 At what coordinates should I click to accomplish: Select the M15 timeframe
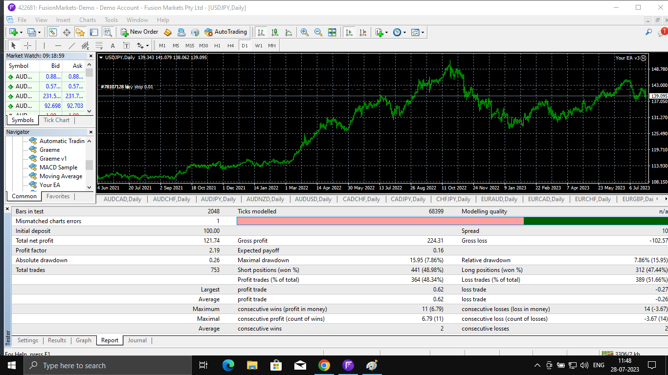(190, 45)
